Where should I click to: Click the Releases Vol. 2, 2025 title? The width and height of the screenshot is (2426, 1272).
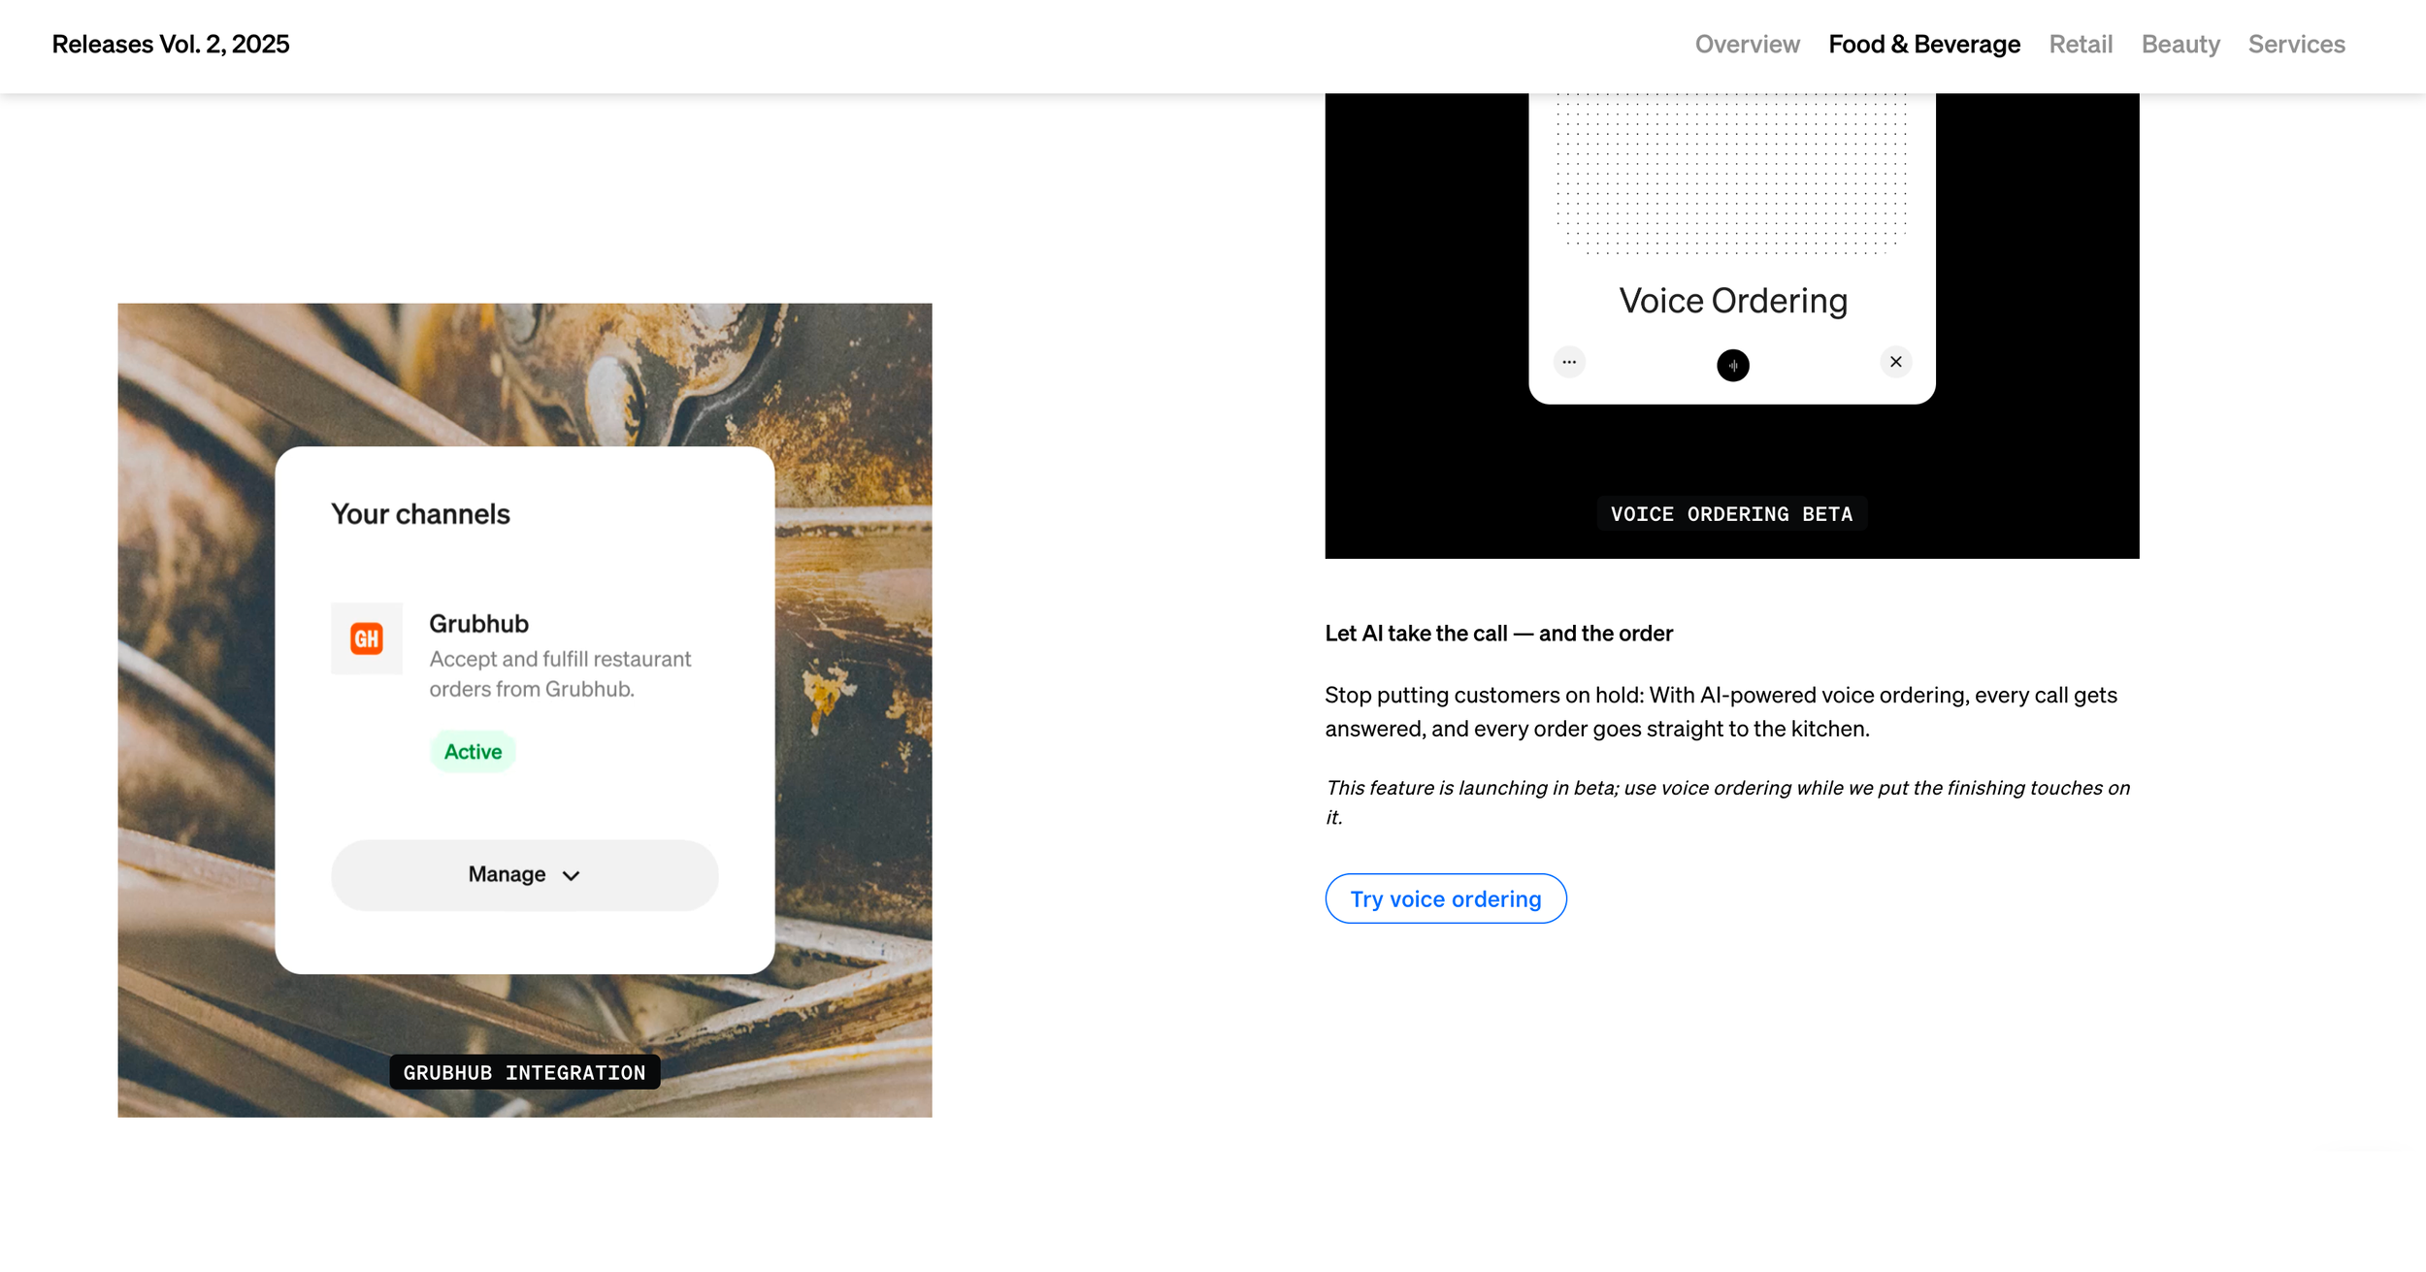(x=171, y=45)
